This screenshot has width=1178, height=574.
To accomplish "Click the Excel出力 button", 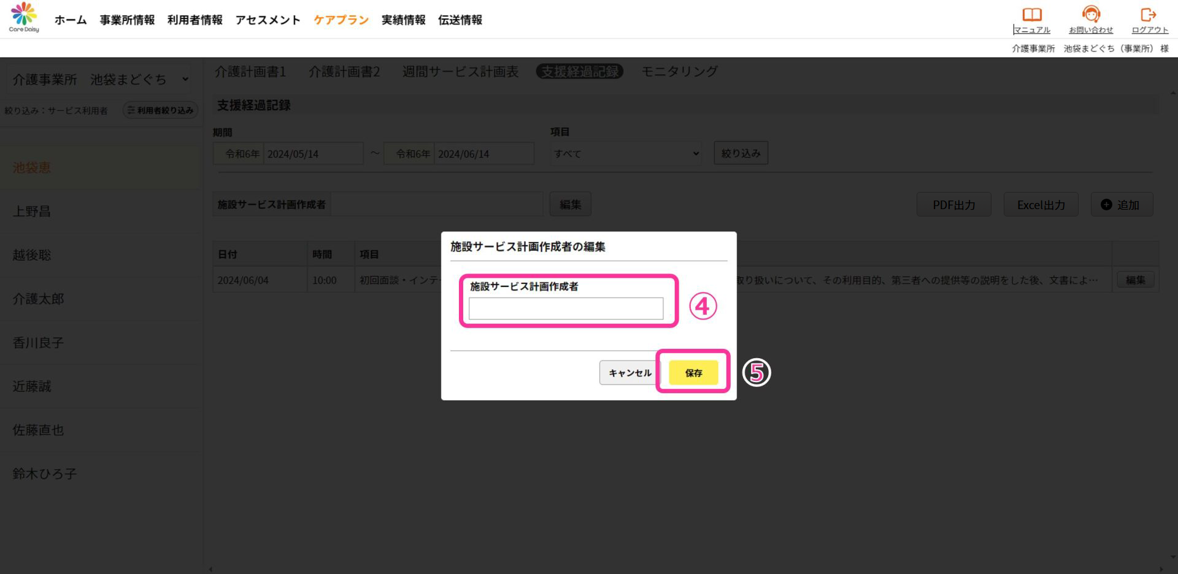I will point(1041,205).
